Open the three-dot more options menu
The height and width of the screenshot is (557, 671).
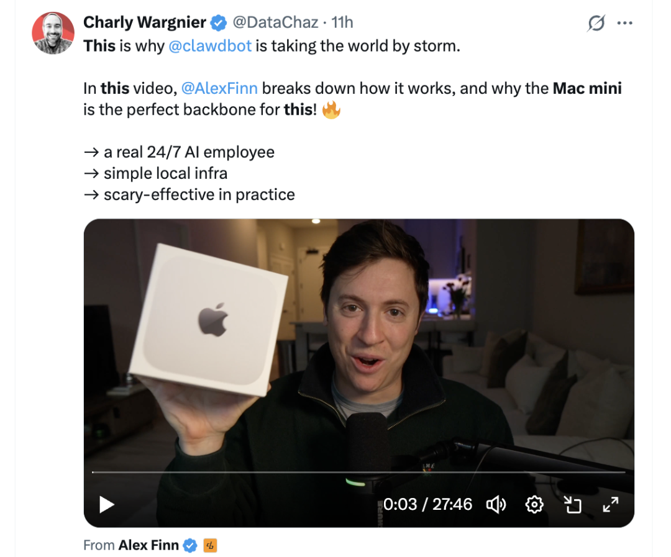[x=625, y=23]
